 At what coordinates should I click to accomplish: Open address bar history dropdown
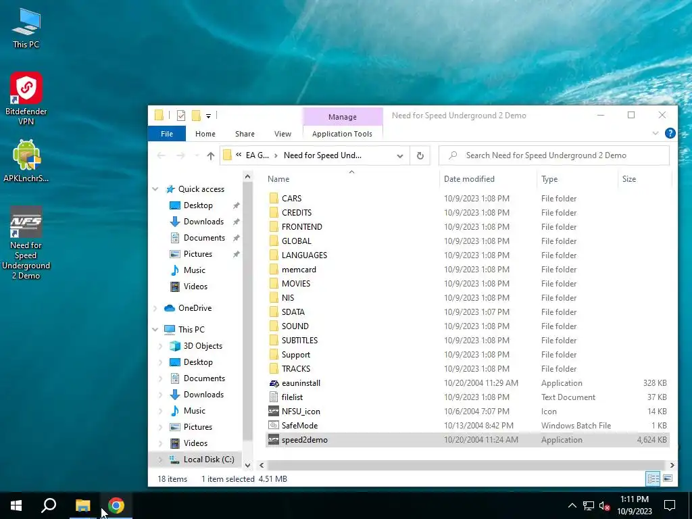(400, 156)
